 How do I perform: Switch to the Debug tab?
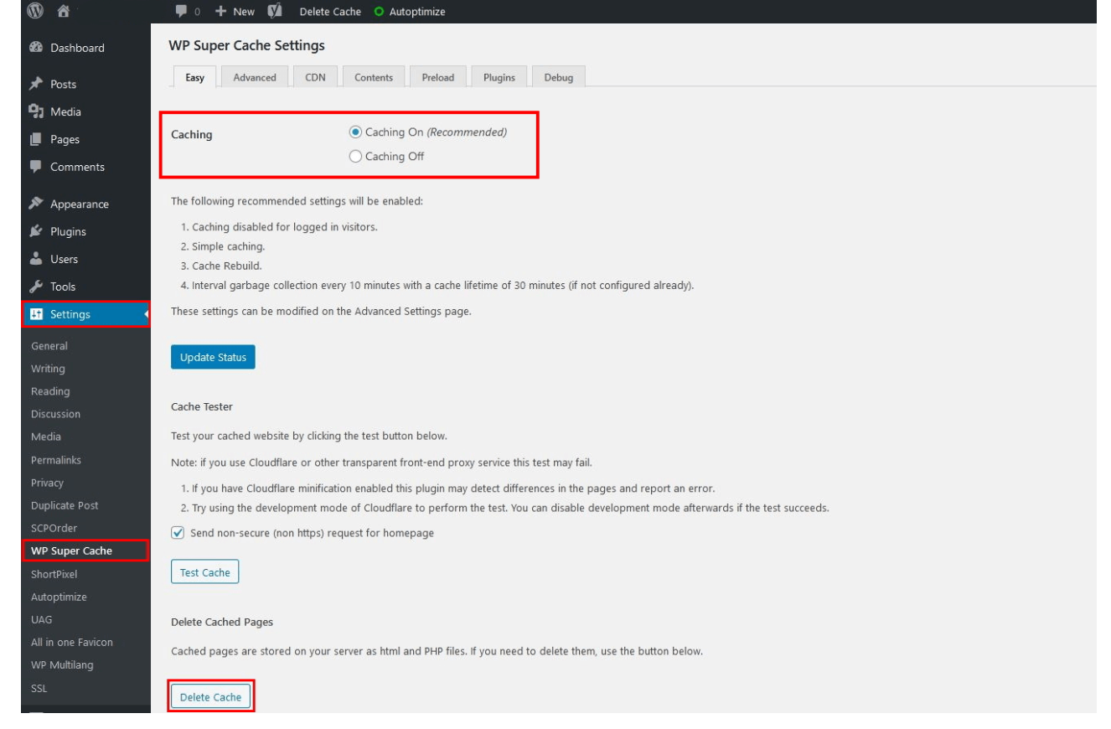coord(559,77)
